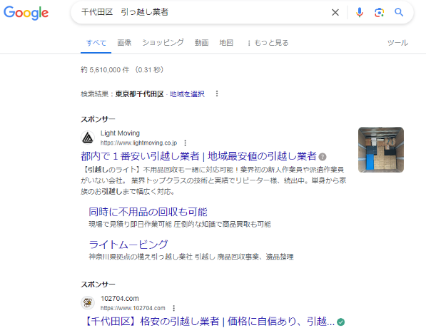426x328 pixels.
Task: Expand the もっと見る menu
Action: coord(268,43)
